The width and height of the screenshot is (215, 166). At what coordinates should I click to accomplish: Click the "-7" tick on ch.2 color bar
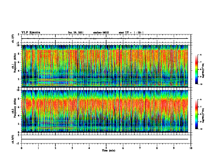[x=201, y=107]
